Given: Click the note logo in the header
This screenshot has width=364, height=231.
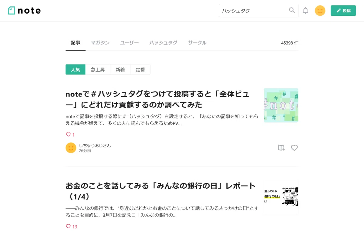Looking at the screenshot, I should [24, 11].
